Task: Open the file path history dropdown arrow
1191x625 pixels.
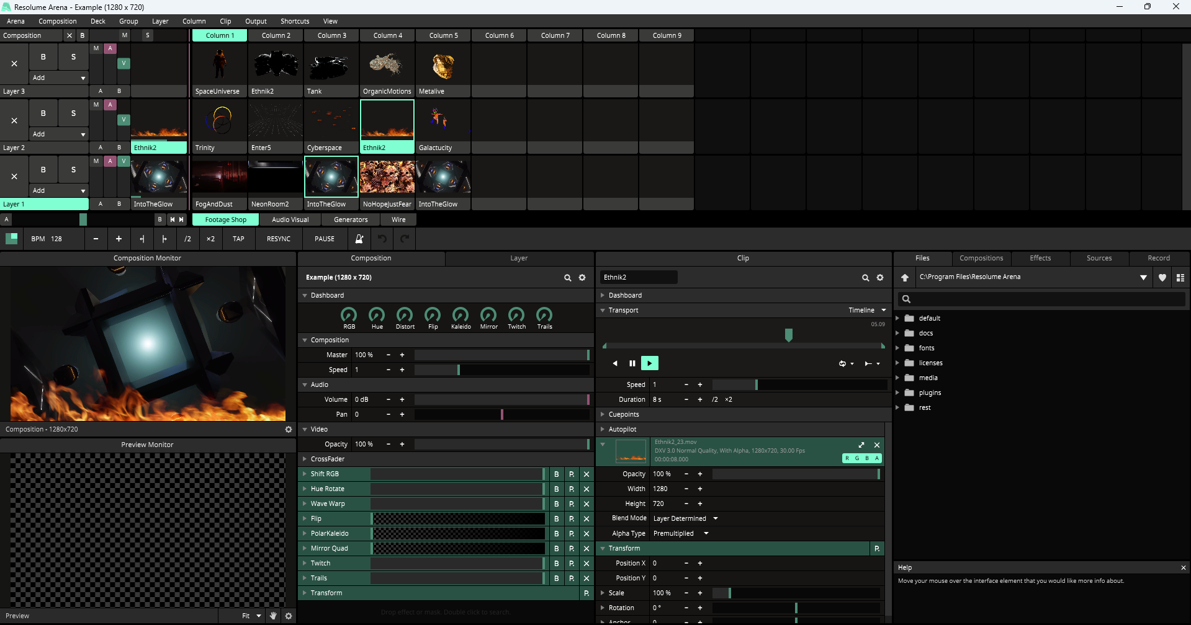Action: pyautogui.click(x=1143, y=278)
